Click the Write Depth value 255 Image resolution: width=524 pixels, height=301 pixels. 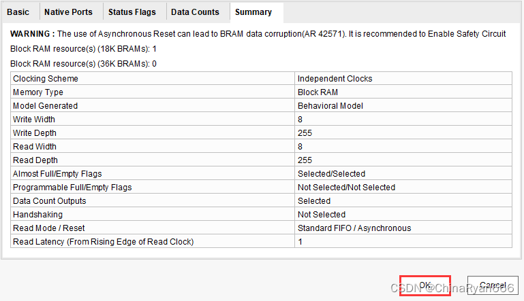tap(305, 133)
